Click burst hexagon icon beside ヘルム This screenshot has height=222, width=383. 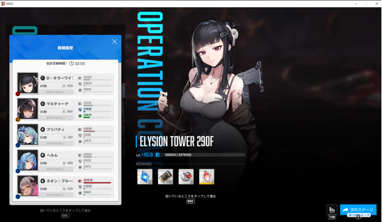pos(43,155)
